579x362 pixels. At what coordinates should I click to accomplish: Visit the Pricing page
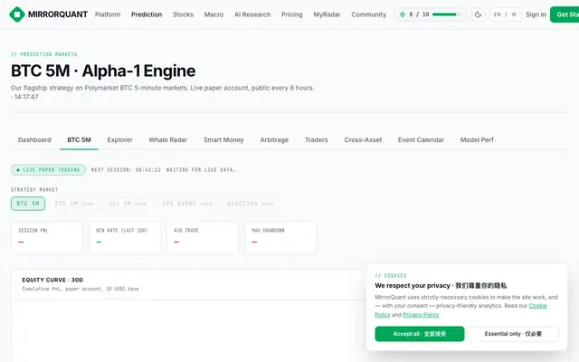click(291, 14)
